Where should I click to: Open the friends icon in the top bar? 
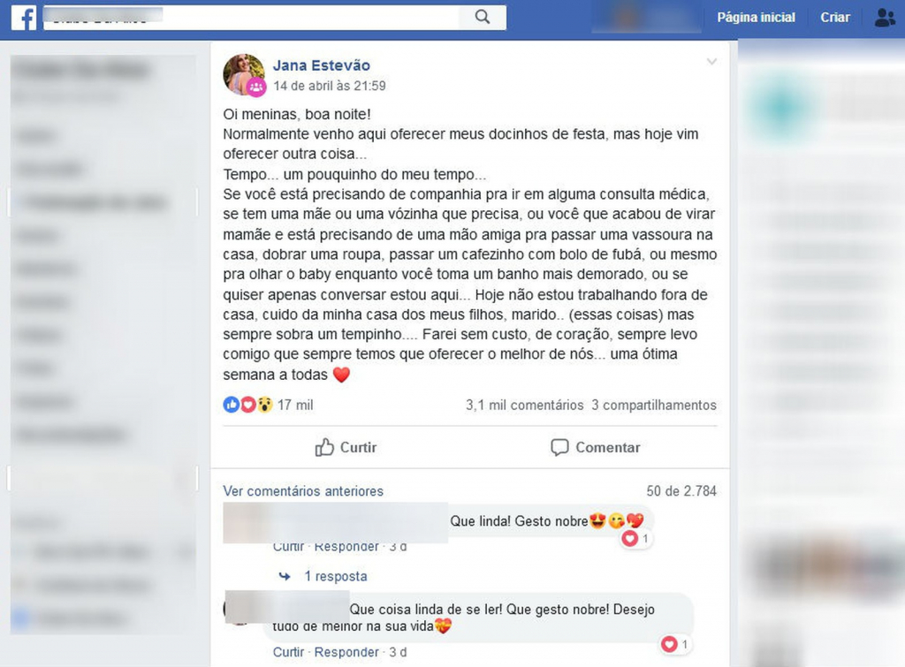click(x=884, y=18)
